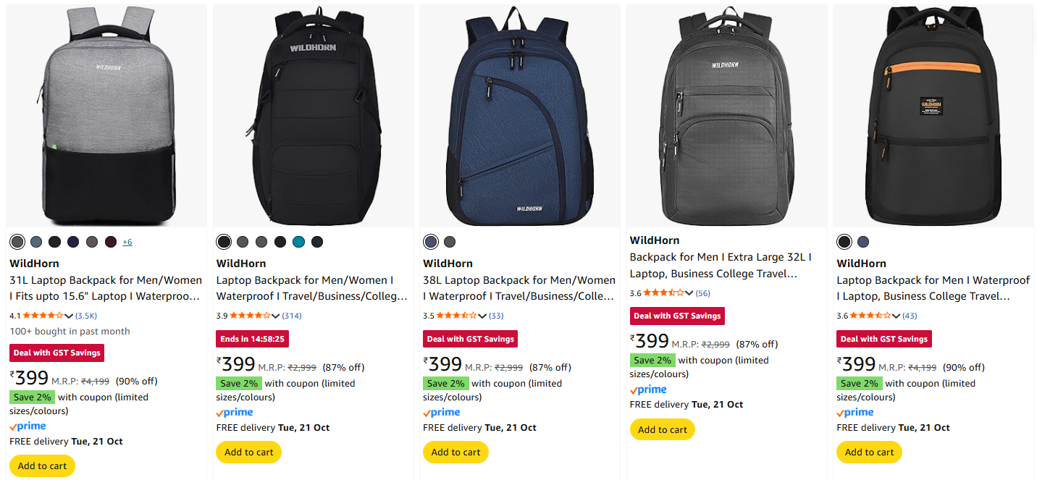
Task: Click the Prime logo on the 31L Laptop Backpack
Action: click(x=28, y=426)
